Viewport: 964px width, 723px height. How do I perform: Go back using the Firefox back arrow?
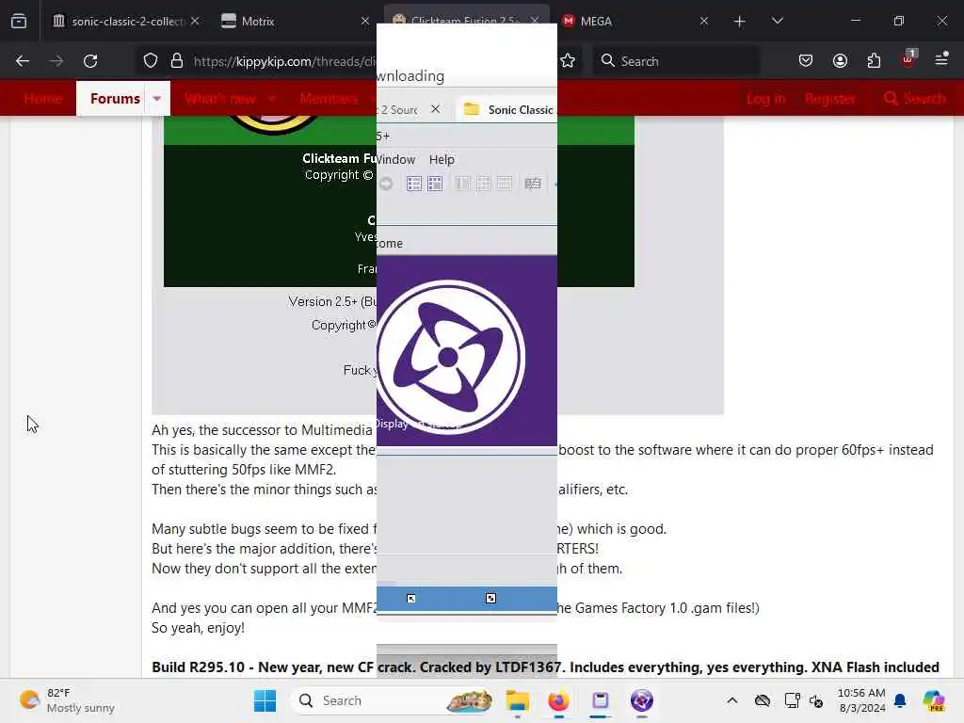click(23, 61)
